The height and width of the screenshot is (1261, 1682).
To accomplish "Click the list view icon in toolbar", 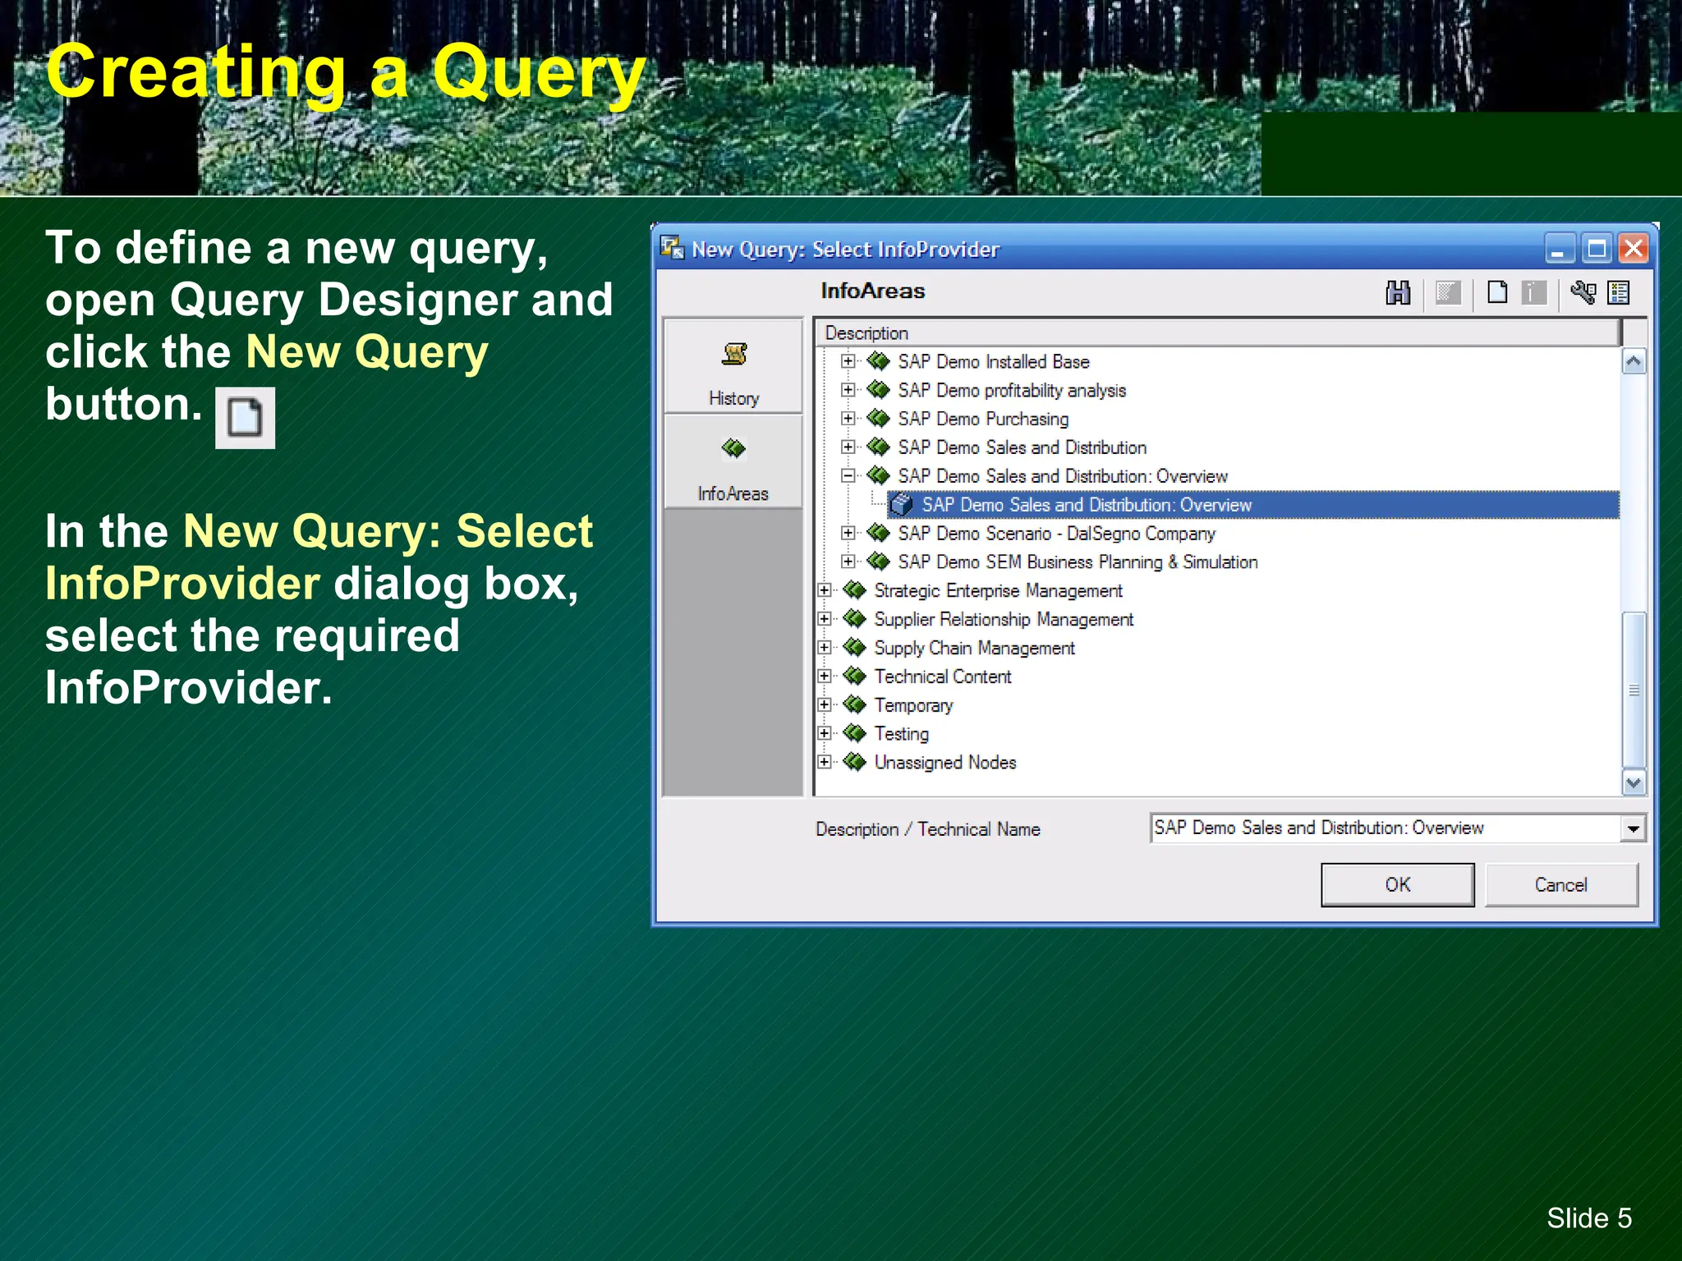I will click(1619, 292).
